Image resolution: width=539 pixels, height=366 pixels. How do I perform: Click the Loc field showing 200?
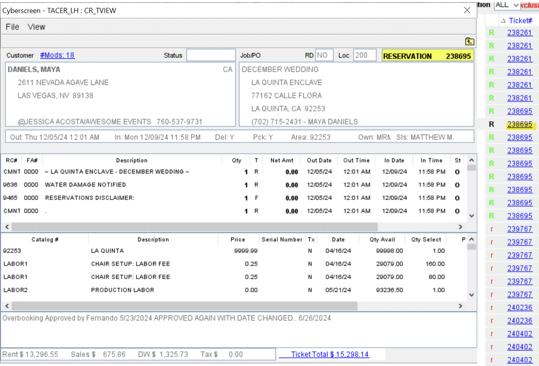[x=364, y=55]
